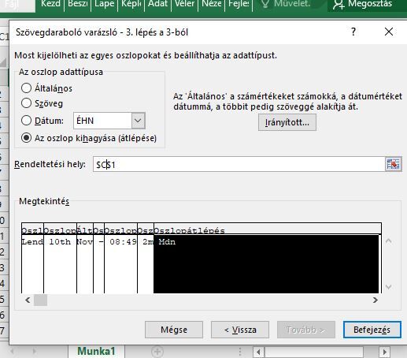Finish the wizard with Befejezés

tap(372, 330)
